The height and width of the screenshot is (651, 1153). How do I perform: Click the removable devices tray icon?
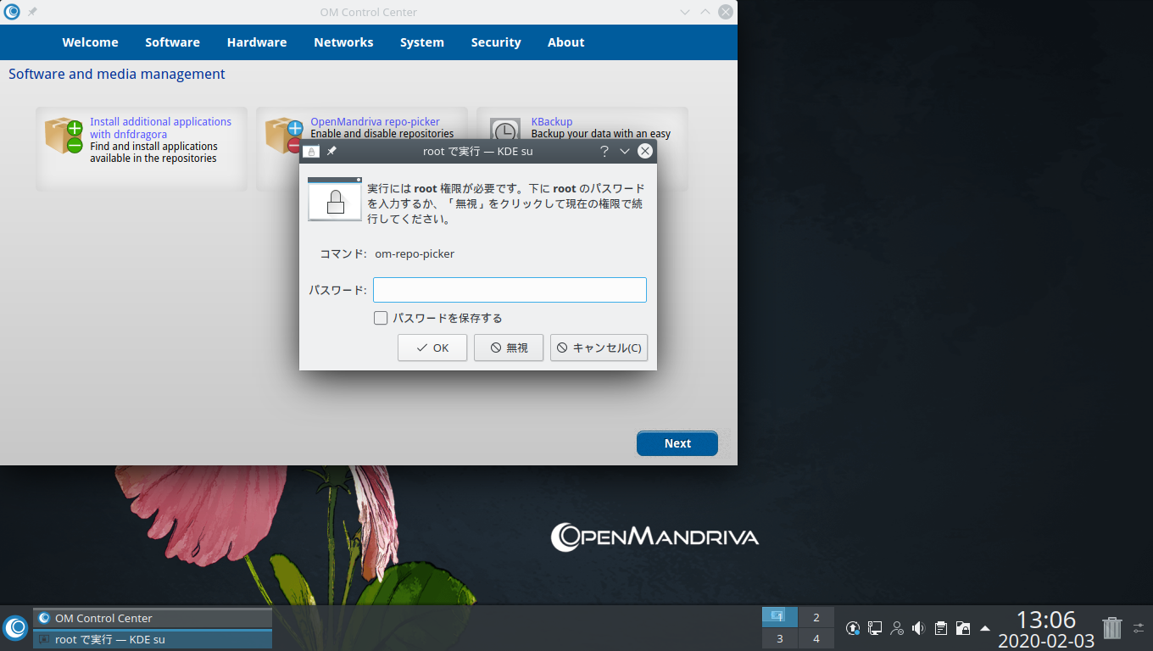tap(963, 628)
